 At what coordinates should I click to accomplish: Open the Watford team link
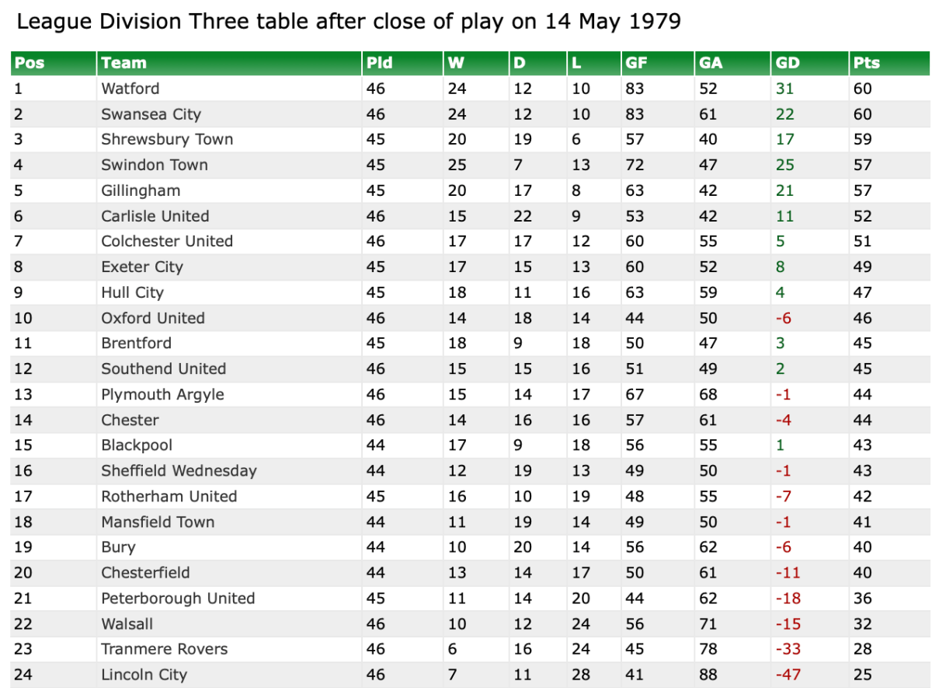point(130,89)
